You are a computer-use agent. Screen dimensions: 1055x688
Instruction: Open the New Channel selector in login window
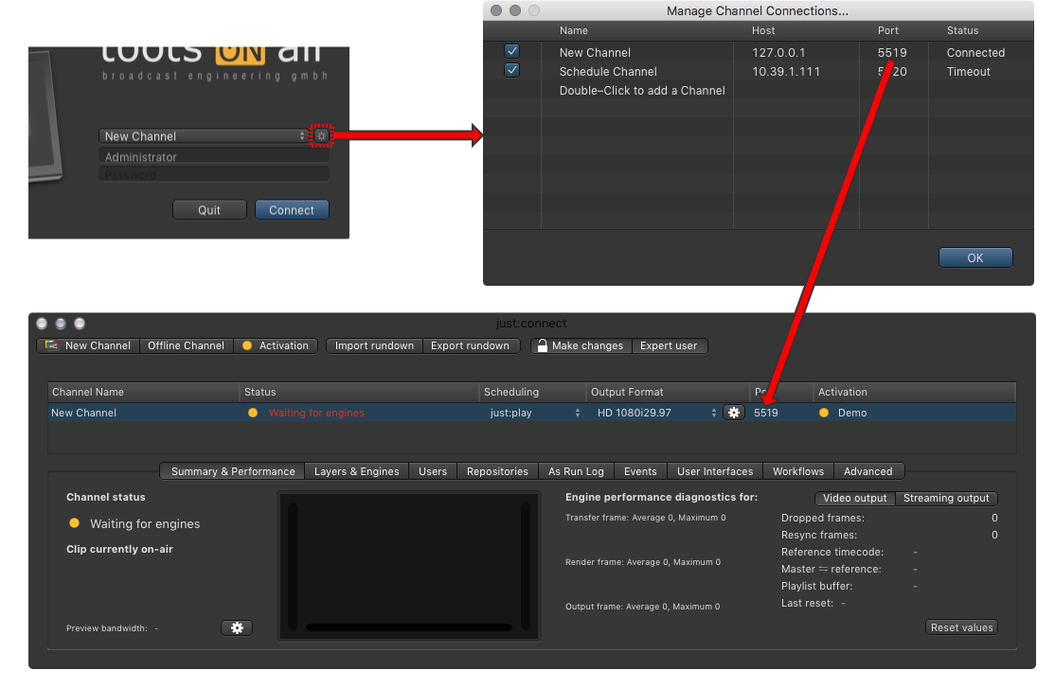(203, 136)
